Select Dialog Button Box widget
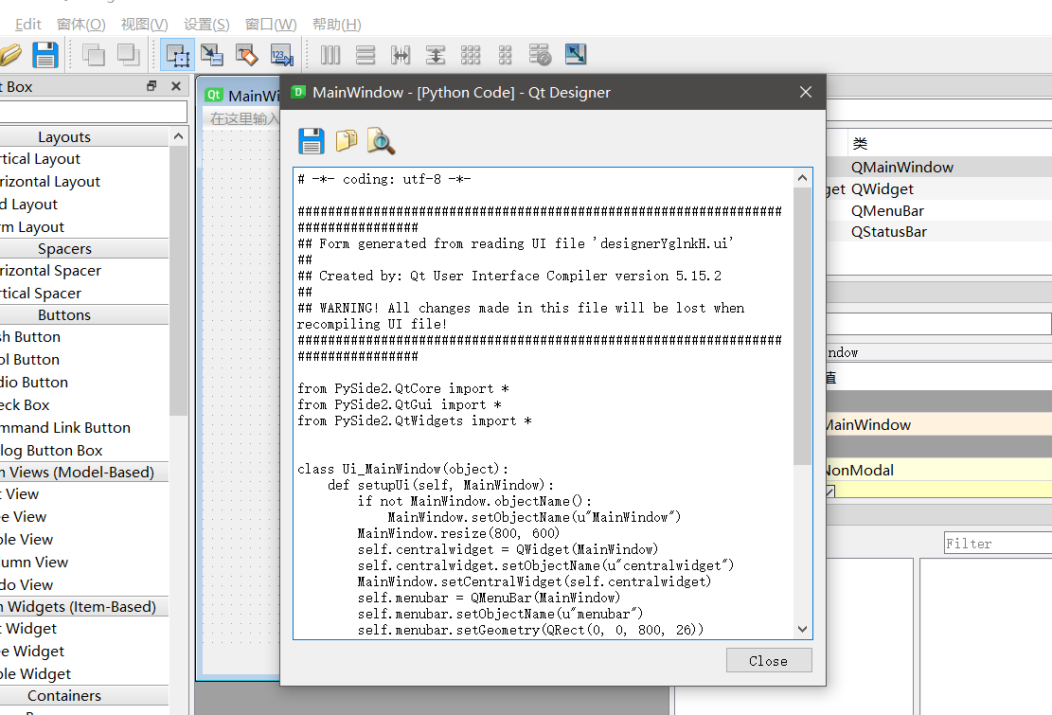This screenshot has width=1052, height=715. pyautogui.click(x=84, y=451)
